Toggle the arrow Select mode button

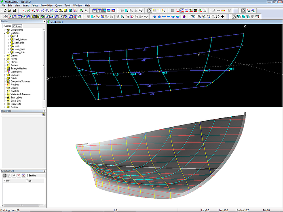[149, 10]
